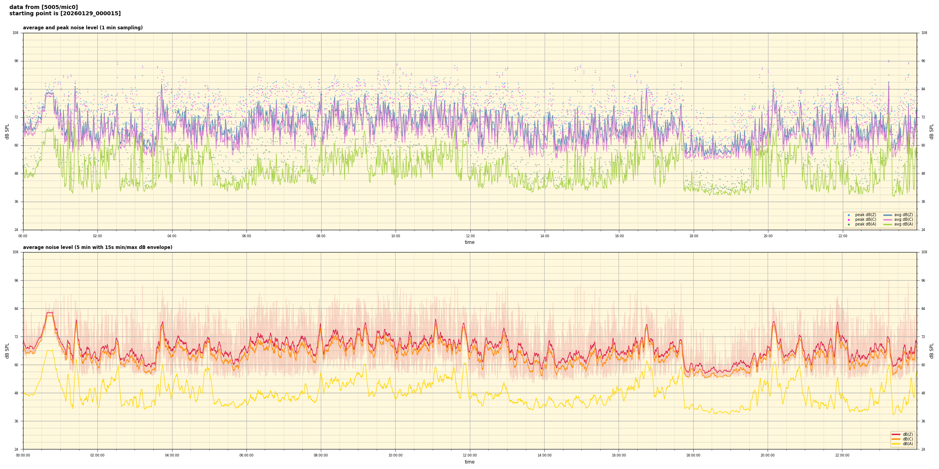Select avg dB(Z) legend line swatch

coord(888,215)
